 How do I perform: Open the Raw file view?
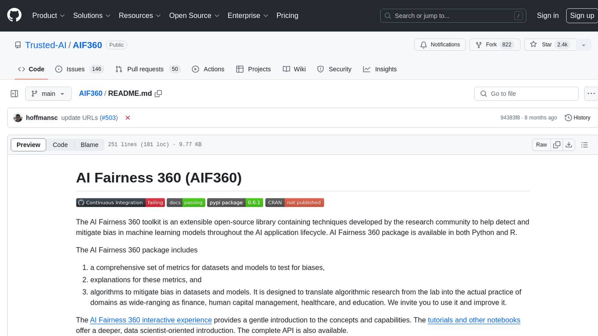coord(541,145)
